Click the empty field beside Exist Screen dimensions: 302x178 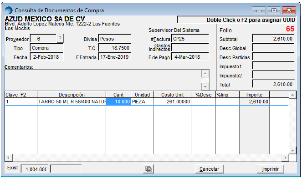click(66, 169)
